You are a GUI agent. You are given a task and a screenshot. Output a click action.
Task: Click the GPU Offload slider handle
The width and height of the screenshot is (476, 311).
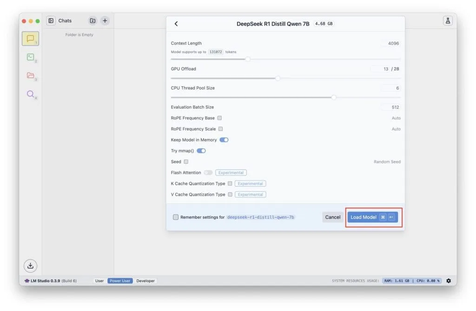click(x=278, y=78)
